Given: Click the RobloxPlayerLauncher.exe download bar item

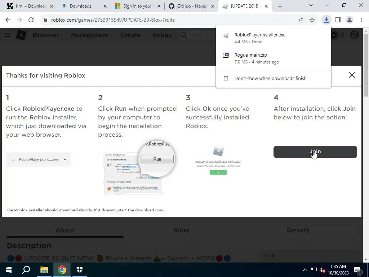Looking at the screenshot, I should click(x=38, y=159).
